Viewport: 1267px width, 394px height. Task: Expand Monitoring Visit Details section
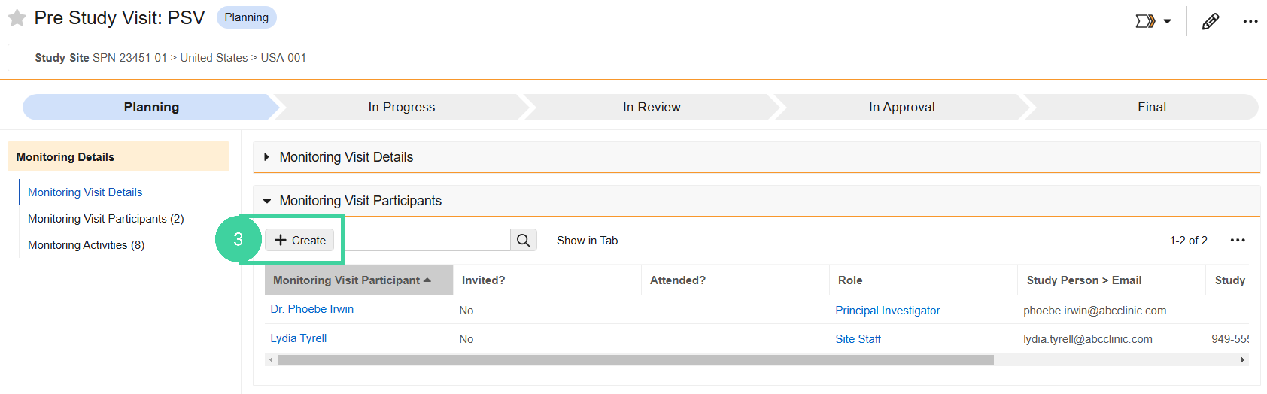(x=266, y=157)
